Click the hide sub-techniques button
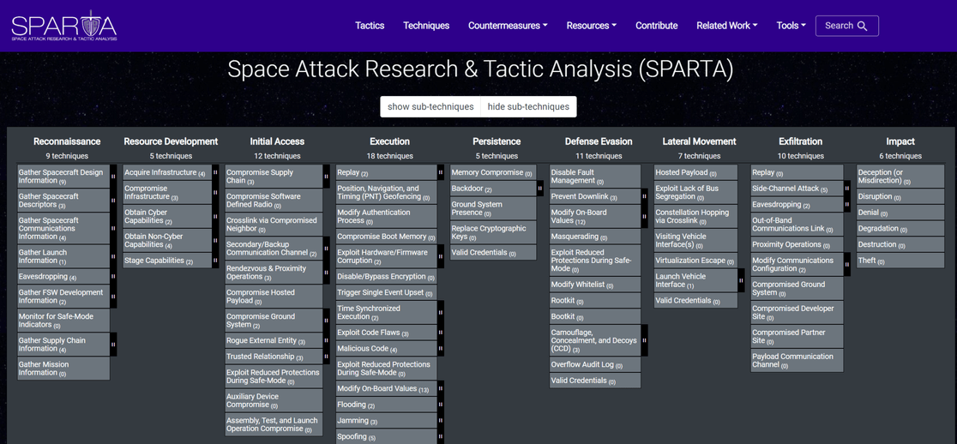This screenshot has width=957, height=444. (528, 107)
